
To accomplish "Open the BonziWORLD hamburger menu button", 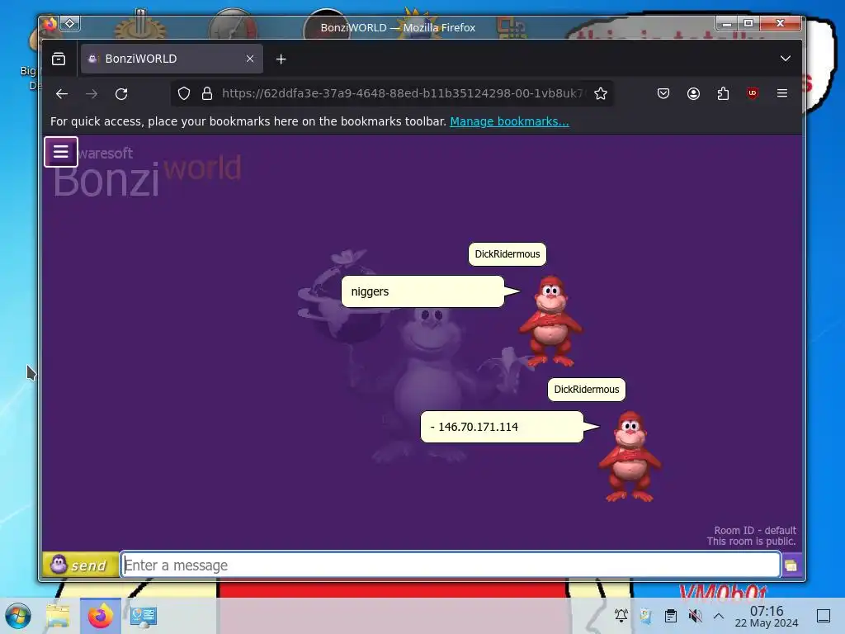I will coord(60,152).
